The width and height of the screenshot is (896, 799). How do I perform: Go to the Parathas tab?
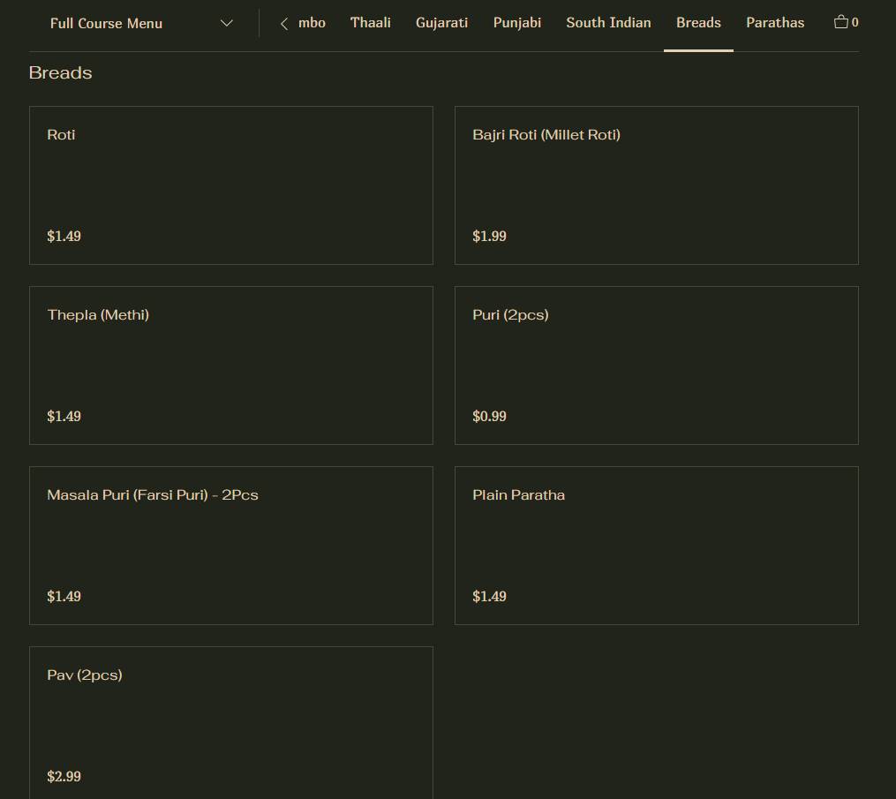775,23
